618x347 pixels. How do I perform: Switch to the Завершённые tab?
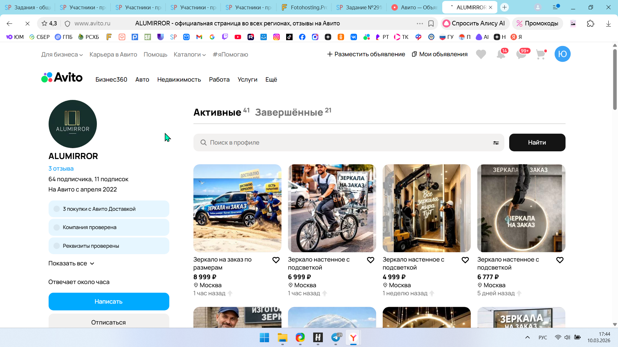pos(289,112)
